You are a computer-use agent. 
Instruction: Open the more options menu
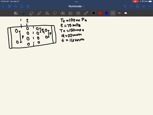[150, 6]
